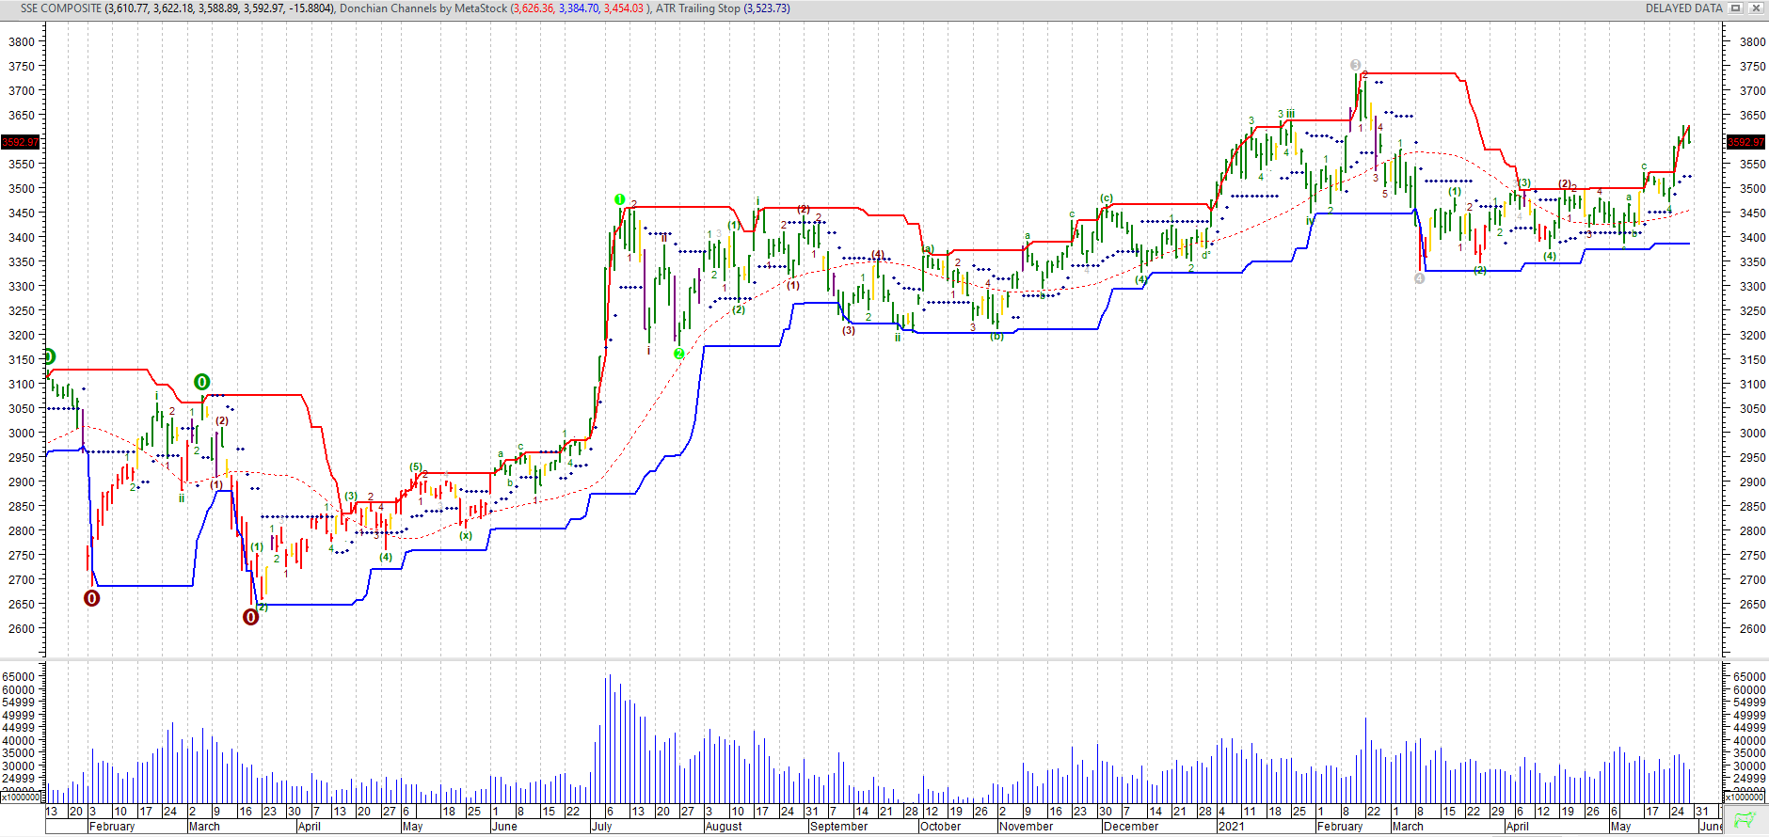Screen dimensions: 1769x837
Task: Click the December month label on time axis
Action: pyautogui.click(x=1131, y=827)
